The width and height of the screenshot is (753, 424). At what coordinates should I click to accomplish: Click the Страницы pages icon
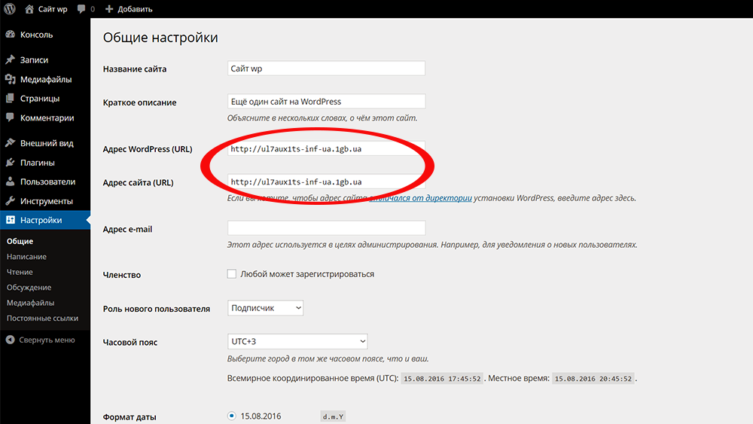pos(10,98)
